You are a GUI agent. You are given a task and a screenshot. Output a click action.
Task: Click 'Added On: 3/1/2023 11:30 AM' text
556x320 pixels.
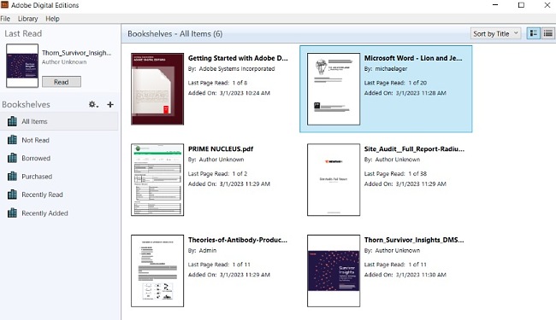pos(405,275)
